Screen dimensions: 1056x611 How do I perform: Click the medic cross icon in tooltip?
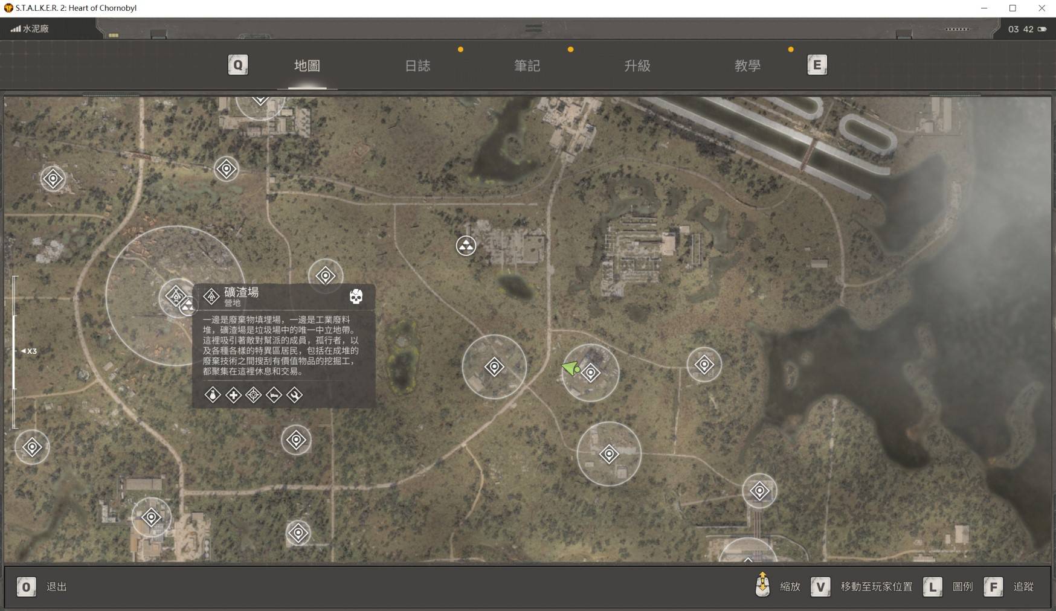pos(233,395)
